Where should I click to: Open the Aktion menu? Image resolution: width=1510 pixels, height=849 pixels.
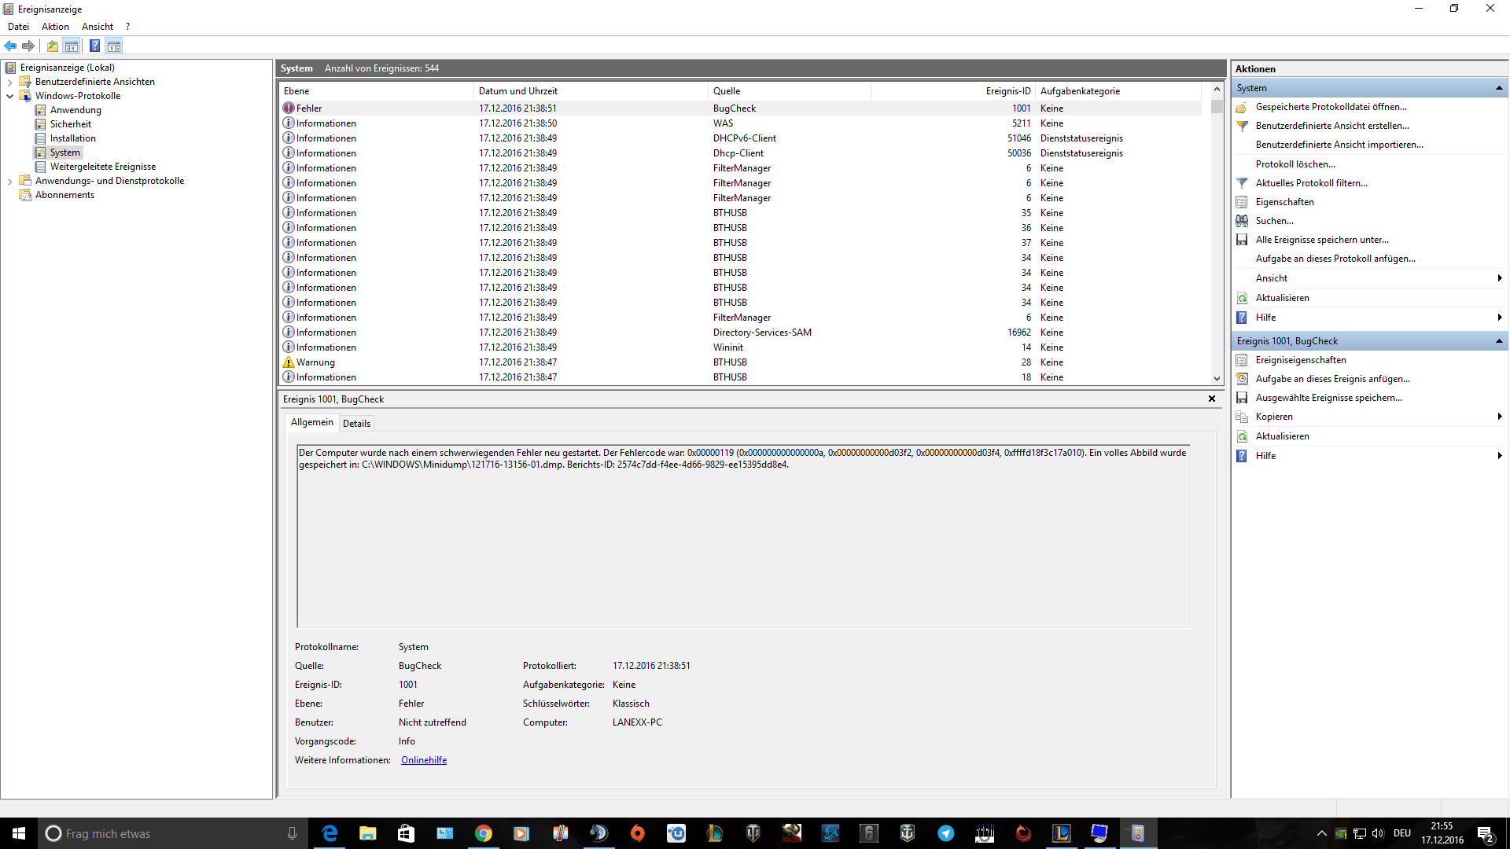55,27
